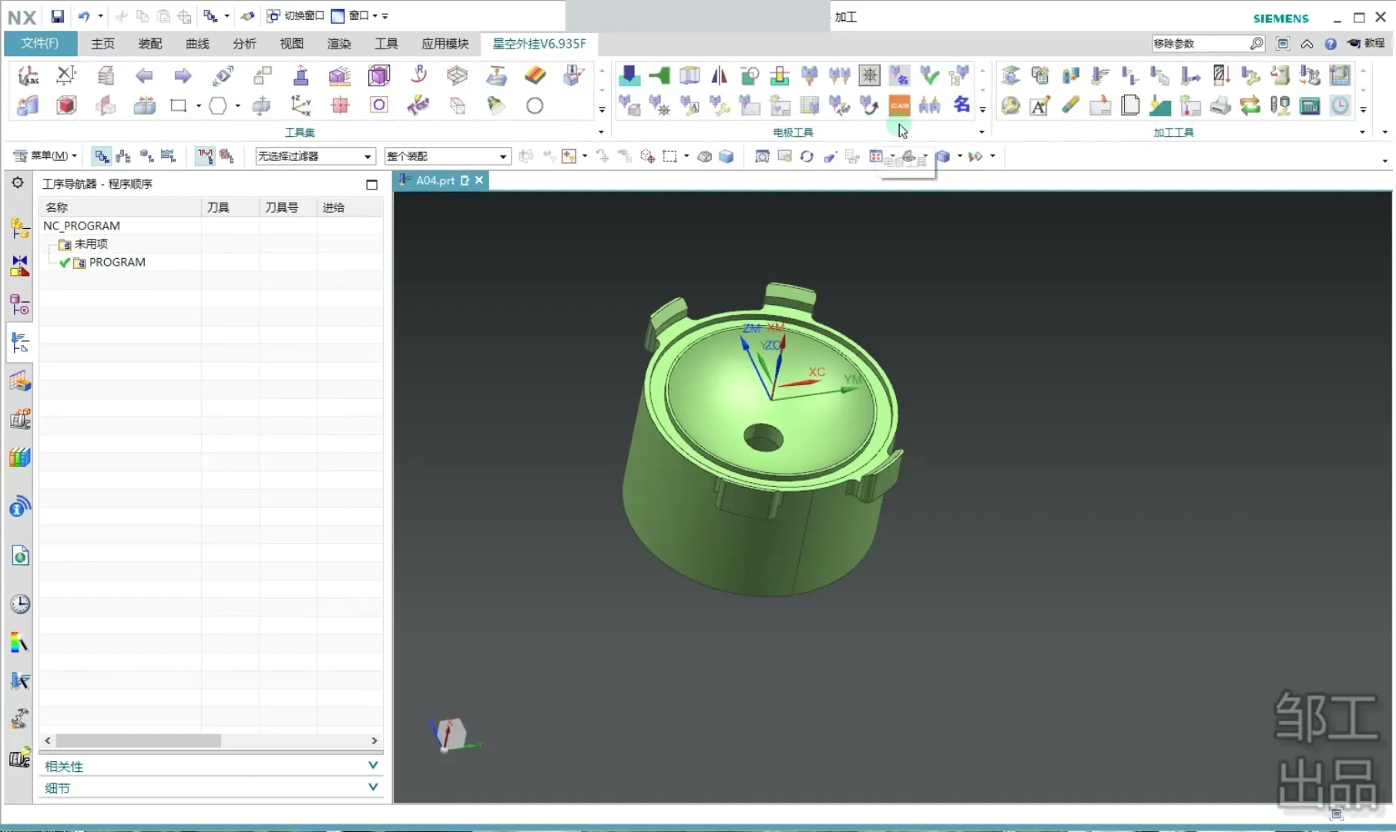The height and width of the screenshot is (832, 1396).
Task: Open the 整个装配 scope dropdown
Action: 447,156
